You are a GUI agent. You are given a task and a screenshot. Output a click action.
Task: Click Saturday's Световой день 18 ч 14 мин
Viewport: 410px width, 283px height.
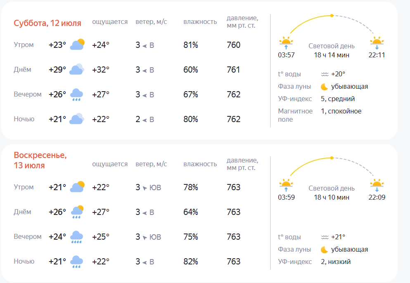(332, 50)
